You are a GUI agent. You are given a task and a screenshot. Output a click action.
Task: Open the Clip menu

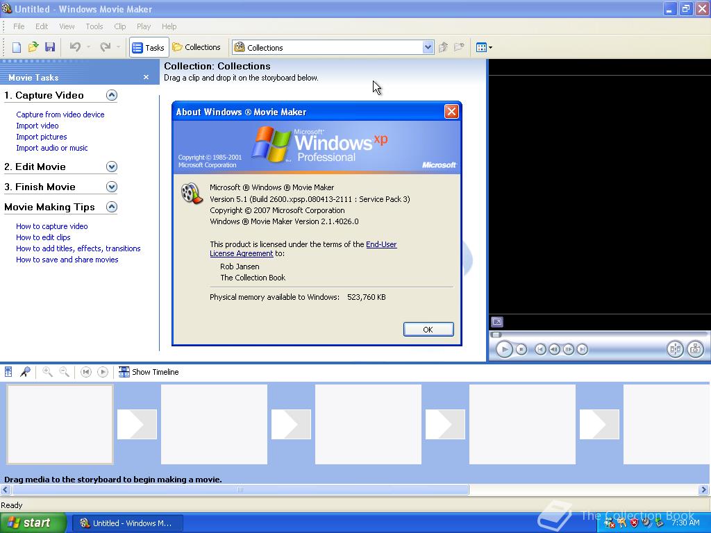tap(119, 26)
